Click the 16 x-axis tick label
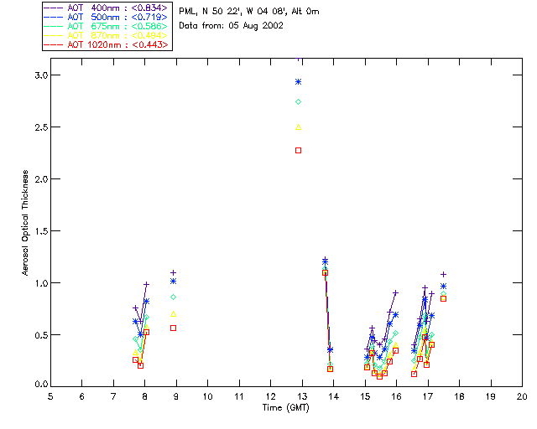The width and height of the screenshot is (537, 429). pyautogui.click(x=396, y=396)
